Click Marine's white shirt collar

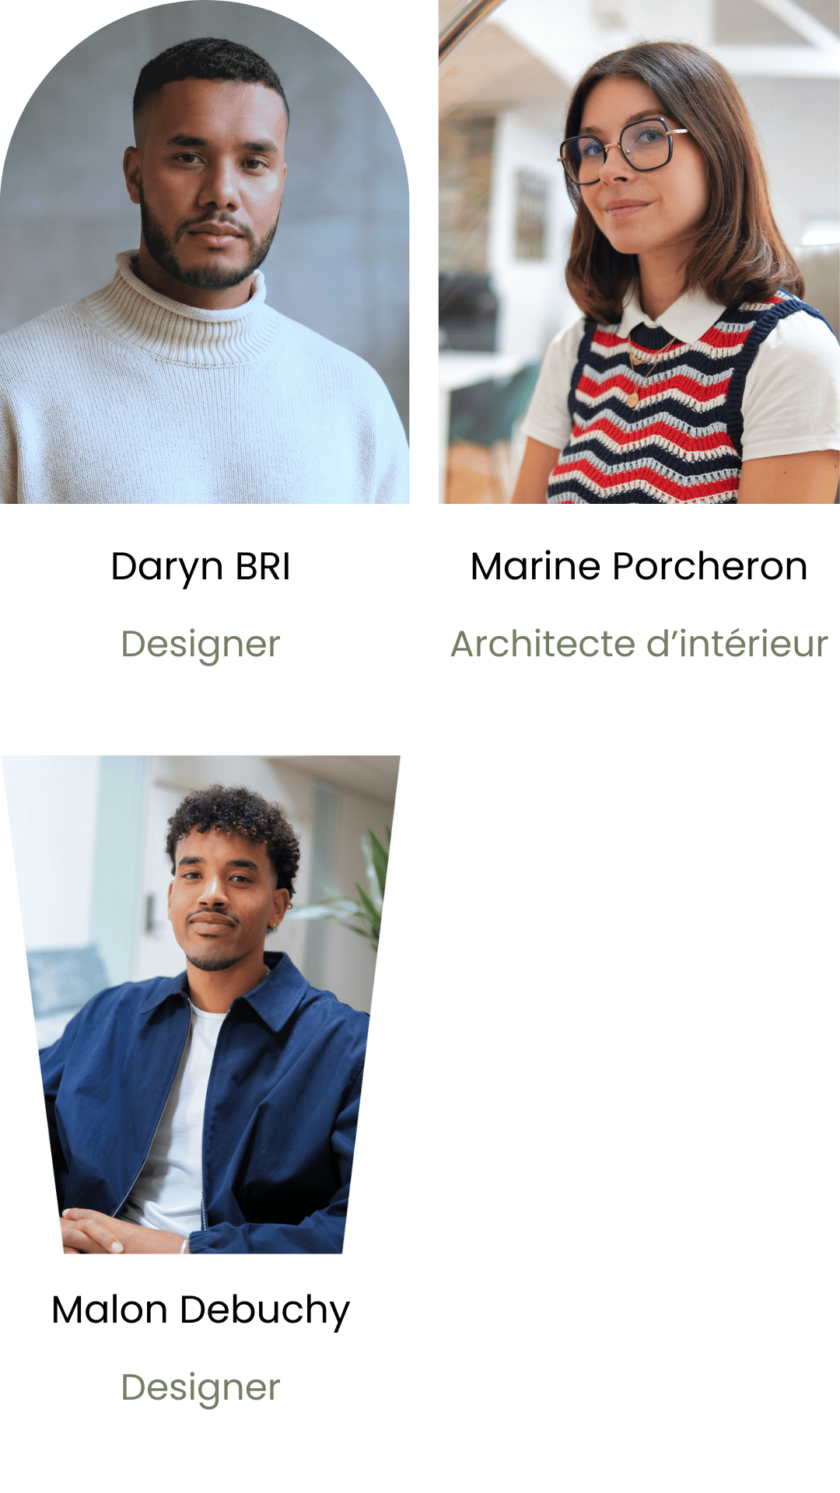pyautogui.click(x=670, y=315)
